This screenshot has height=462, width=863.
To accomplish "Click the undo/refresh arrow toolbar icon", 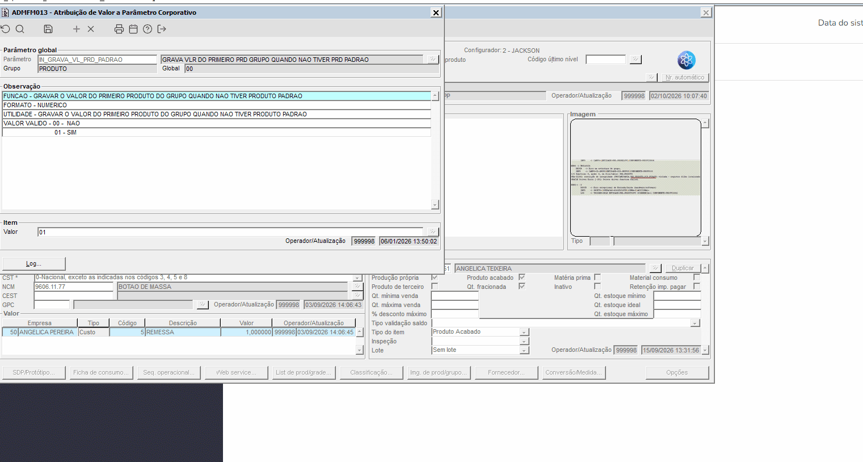I will (x=6, y=29).
